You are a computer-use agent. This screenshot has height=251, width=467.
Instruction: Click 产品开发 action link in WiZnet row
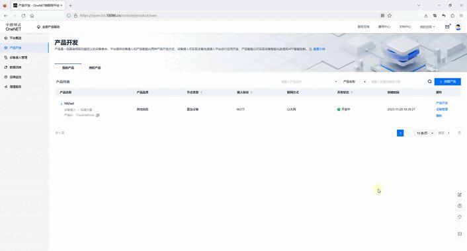pos(442,103)
